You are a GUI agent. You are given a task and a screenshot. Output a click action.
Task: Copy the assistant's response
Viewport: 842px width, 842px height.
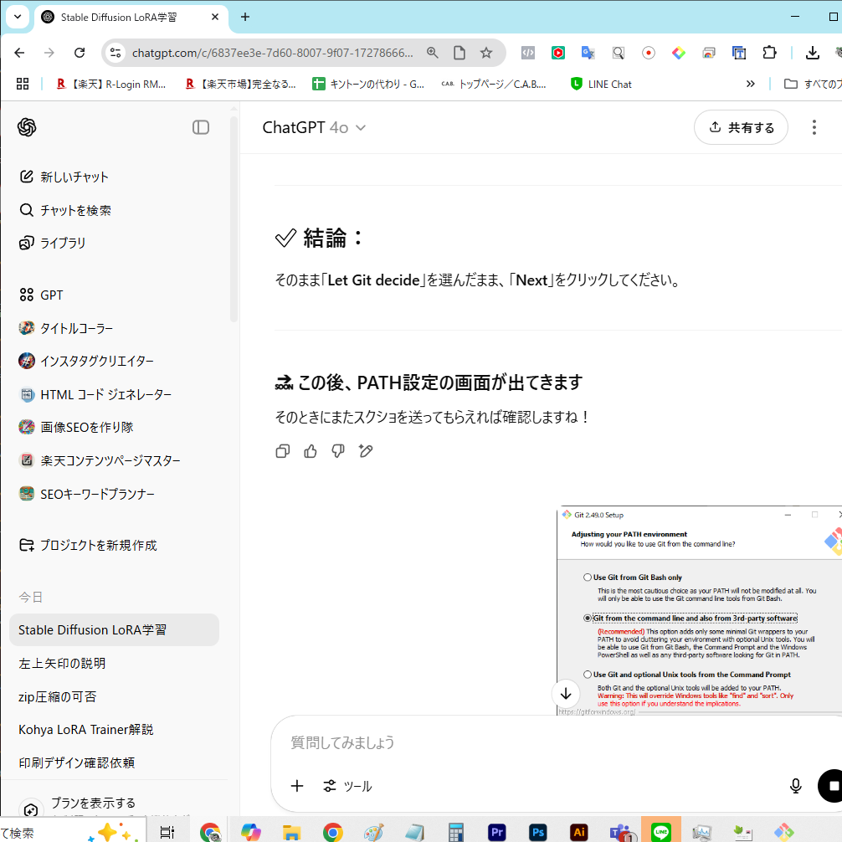coord(282,451)
